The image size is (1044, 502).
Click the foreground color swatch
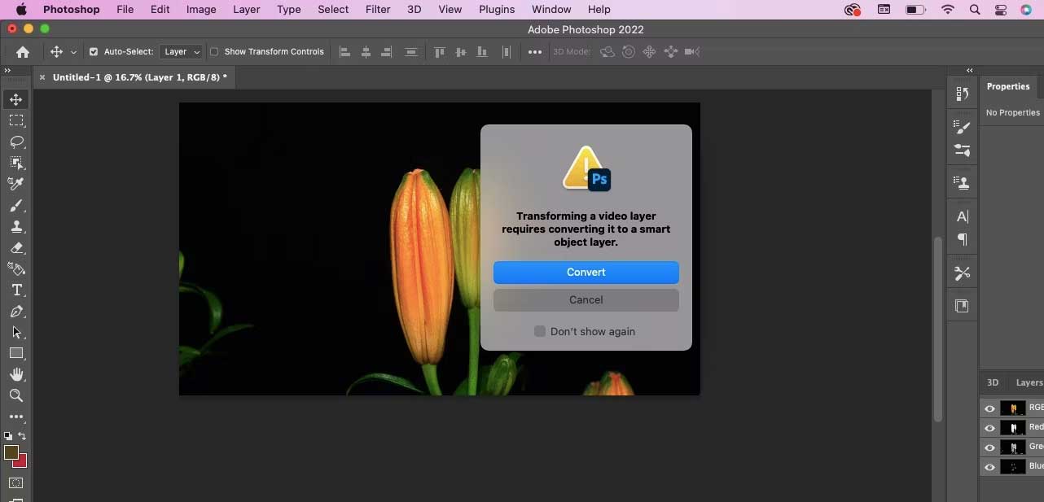pyautogui.click(x=11, y=453)
